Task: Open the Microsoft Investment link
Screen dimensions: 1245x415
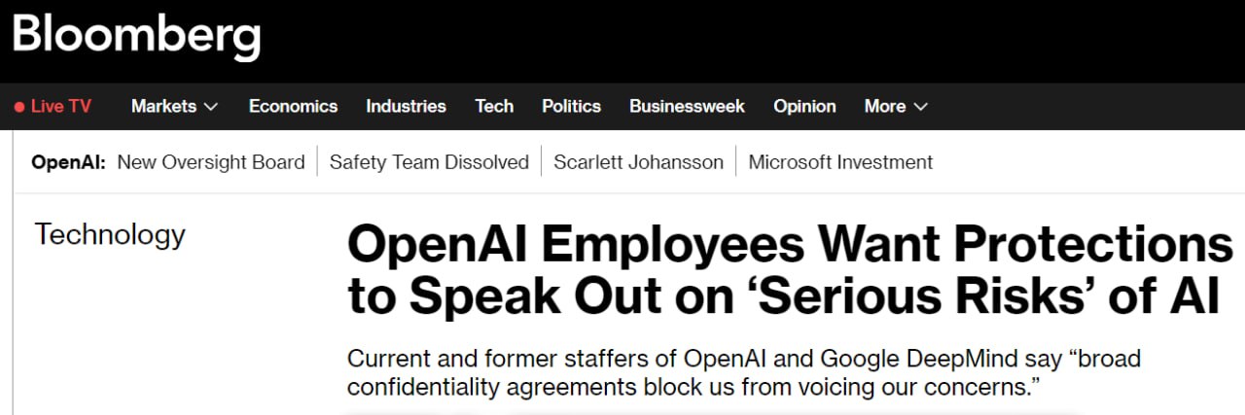Action: [840, 162]
